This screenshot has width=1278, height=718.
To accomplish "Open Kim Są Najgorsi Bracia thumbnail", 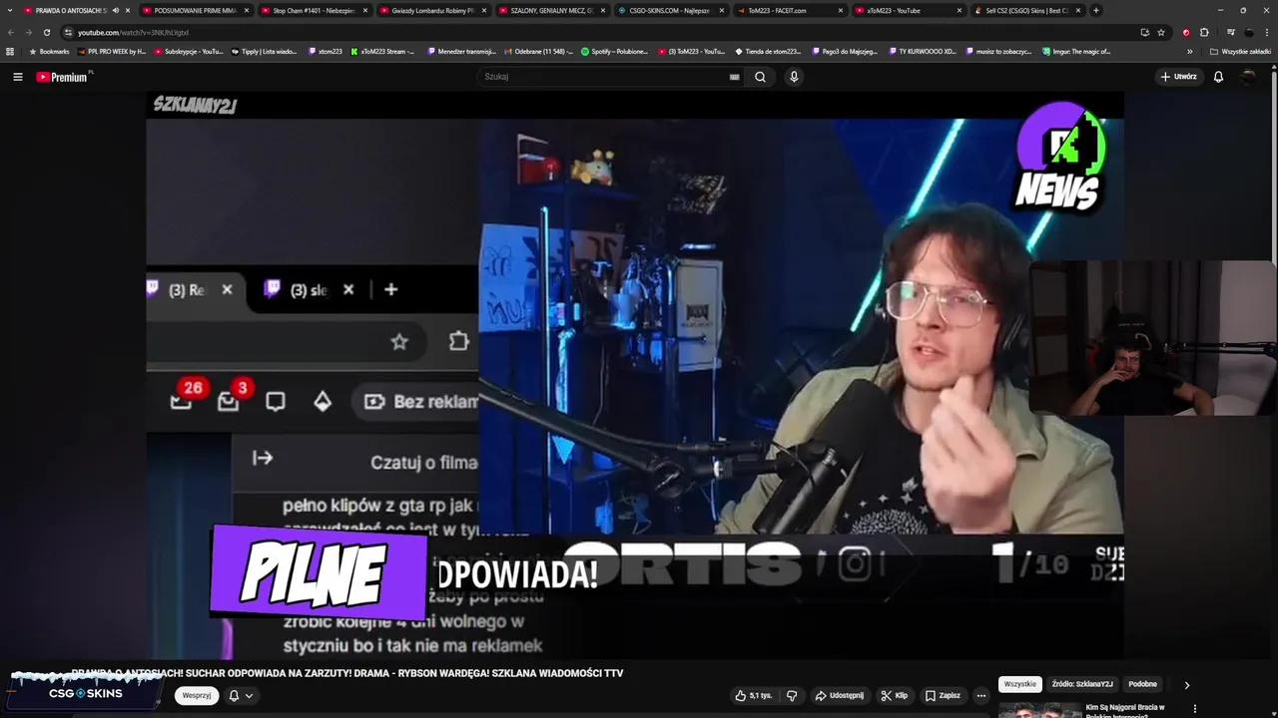I will 1039,710.
